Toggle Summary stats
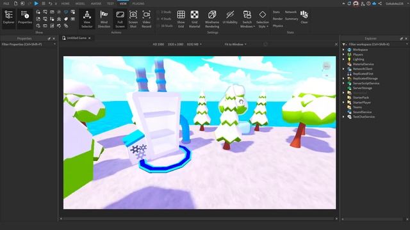410x230 pixels. [x=291, y=19]
